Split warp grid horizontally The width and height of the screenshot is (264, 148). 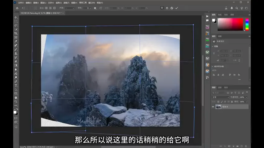(x=55, y=8)
